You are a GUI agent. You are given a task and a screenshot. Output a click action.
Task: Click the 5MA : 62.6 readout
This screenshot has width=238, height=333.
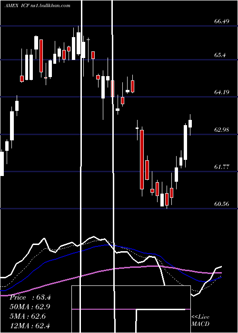coord(28,316)
